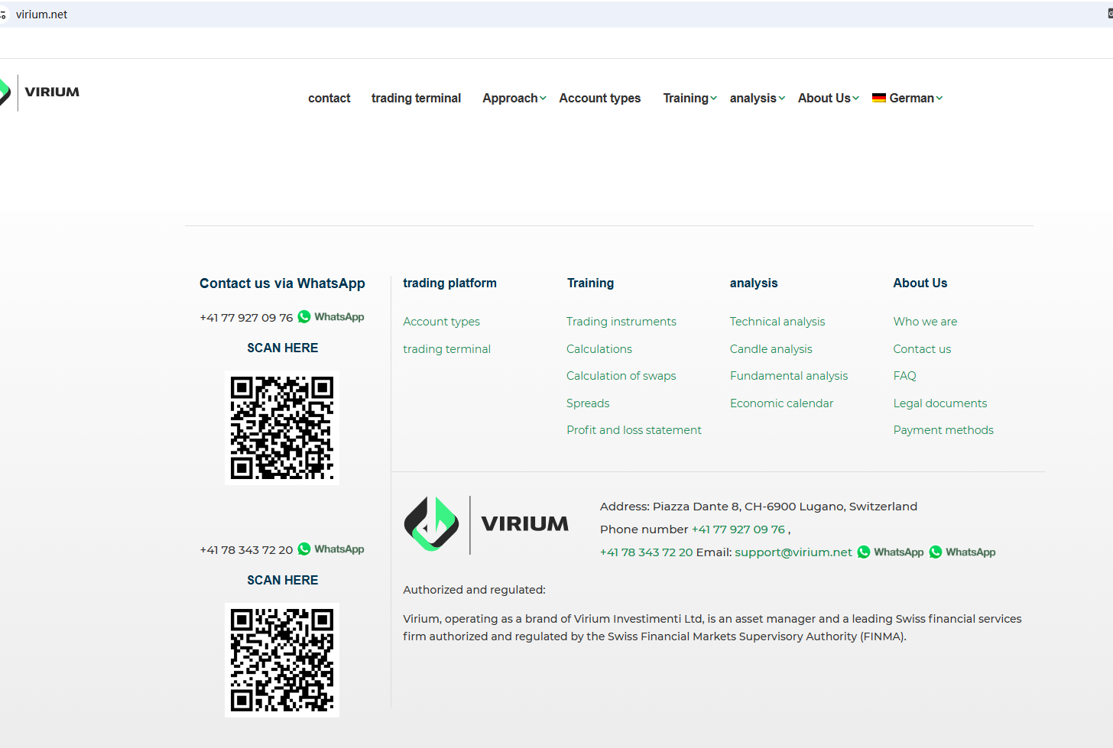Open the Candle analysis link

[771, 349]
